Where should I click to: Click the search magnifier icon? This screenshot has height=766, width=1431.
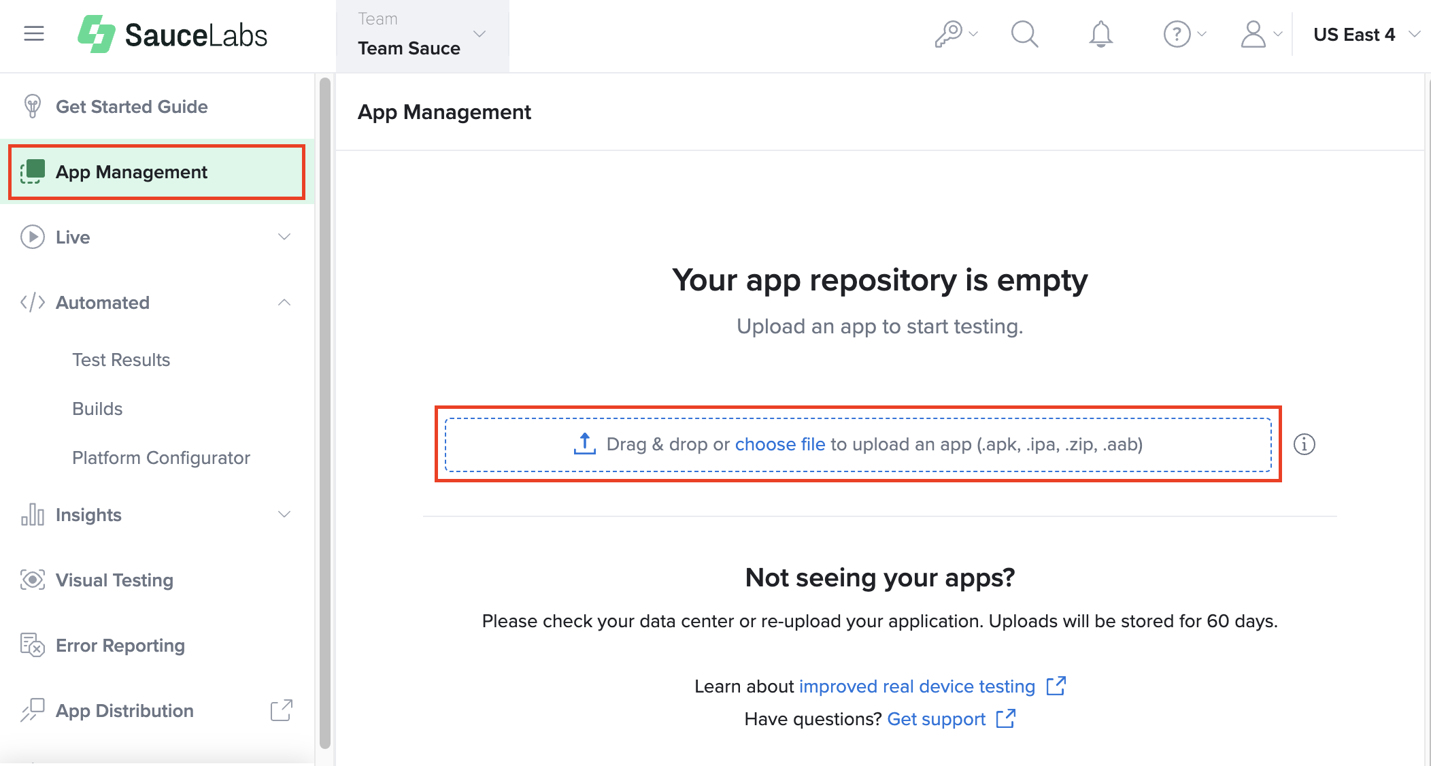[x=1024, y=34]
